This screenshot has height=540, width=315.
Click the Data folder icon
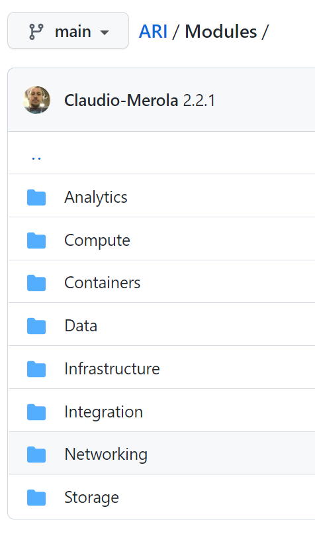point(36,326)
